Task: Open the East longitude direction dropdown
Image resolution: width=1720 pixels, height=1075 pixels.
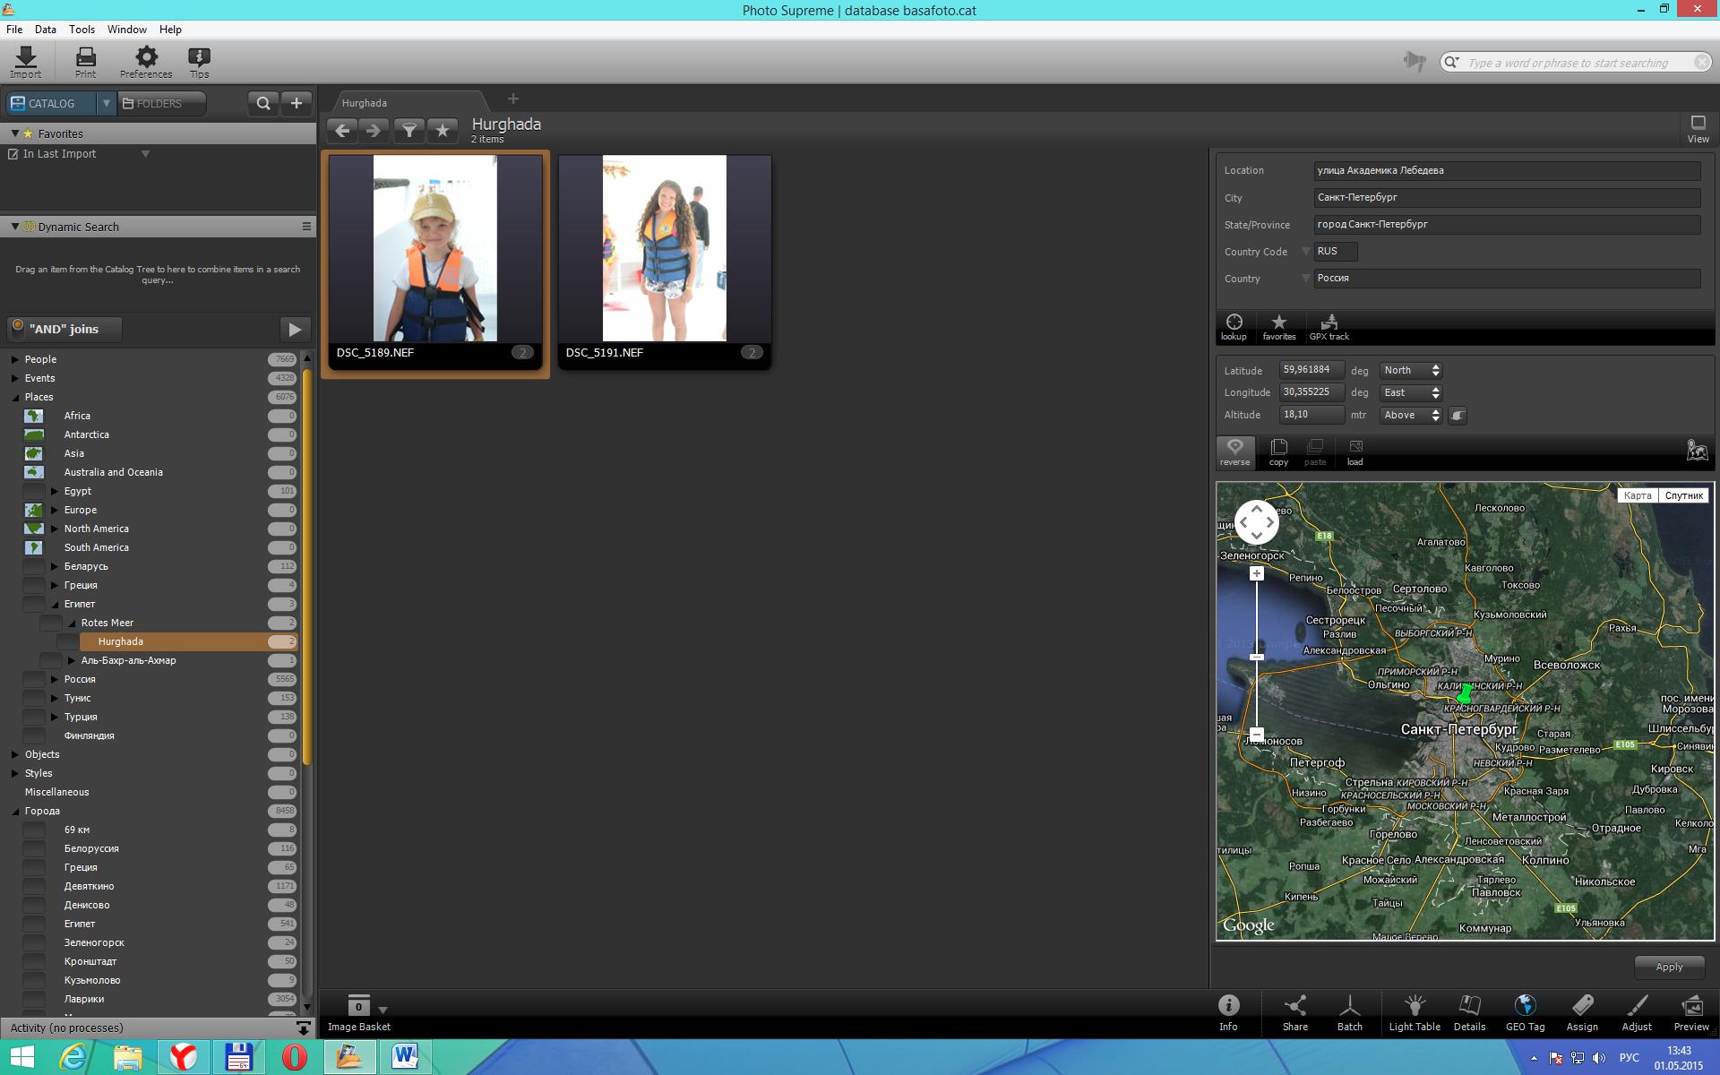Action: pos(1410,392)
